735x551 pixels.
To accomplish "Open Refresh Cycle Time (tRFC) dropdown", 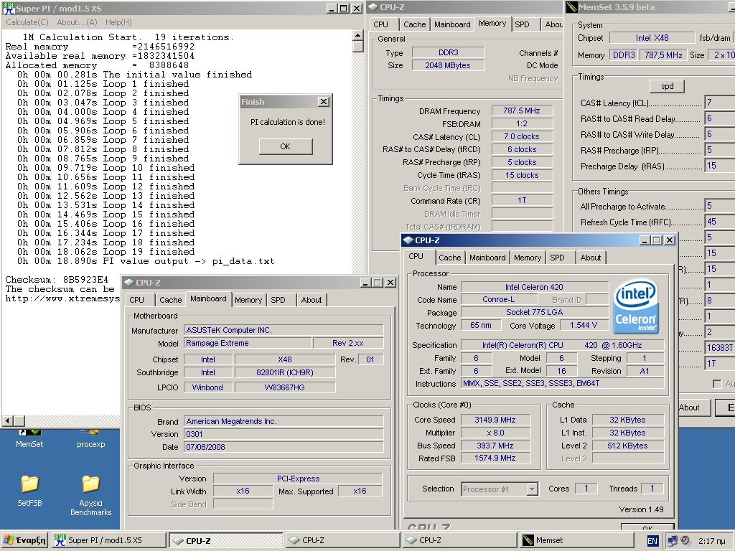I will (x=719, y=222).
